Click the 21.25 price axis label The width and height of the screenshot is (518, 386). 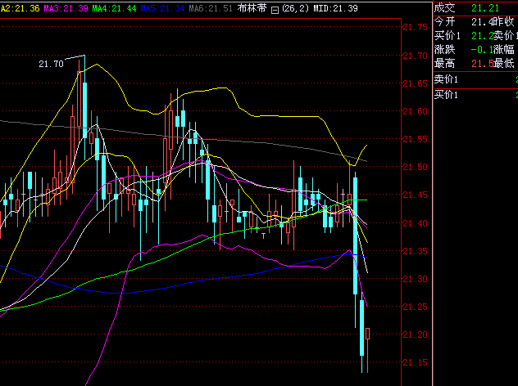(415, 307)
